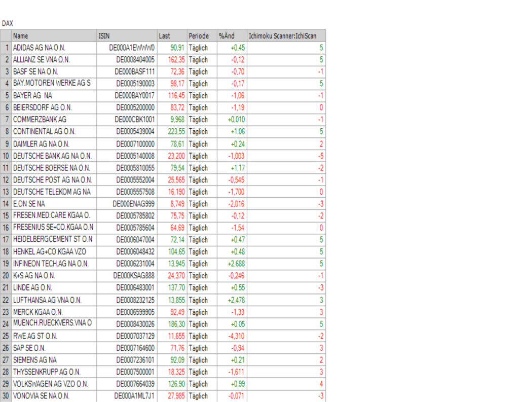Select DEUTSCHE BANK AG NA O.N. name cell

pyautogui.click(x=54, y=156)
